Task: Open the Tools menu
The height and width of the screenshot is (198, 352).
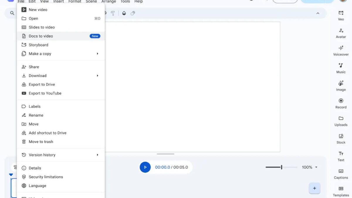Action: (125, 1)
